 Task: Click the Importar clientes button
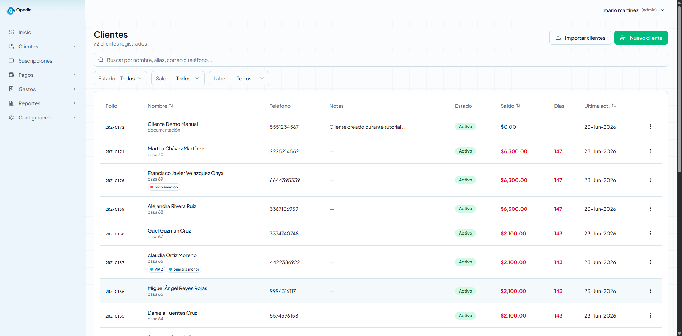[x=580, y=38]
